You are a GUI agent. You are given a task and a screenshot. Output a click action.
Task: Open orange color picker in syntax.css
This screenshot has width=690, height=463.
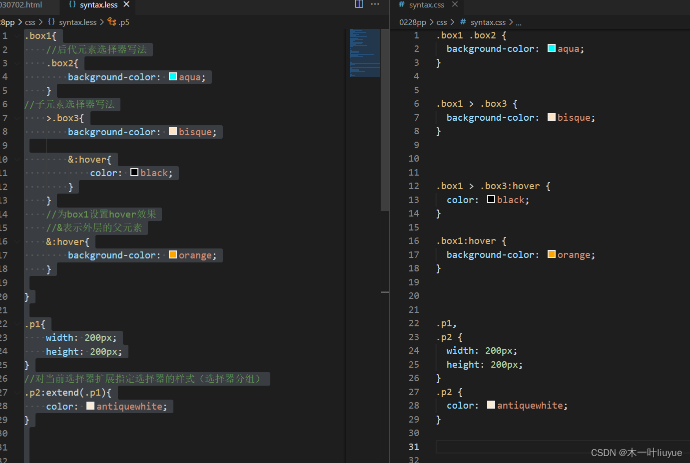[552, 254]
